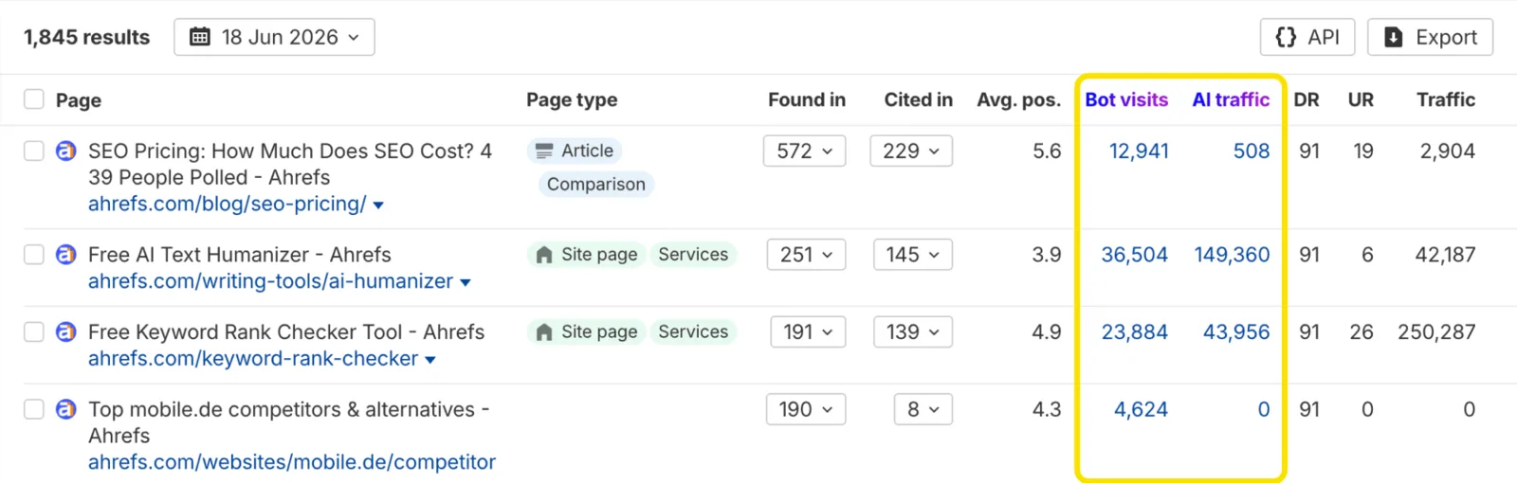The image size is (1517, 483).
Task: Click AI traffic value 149,360
Action: 1232,254
